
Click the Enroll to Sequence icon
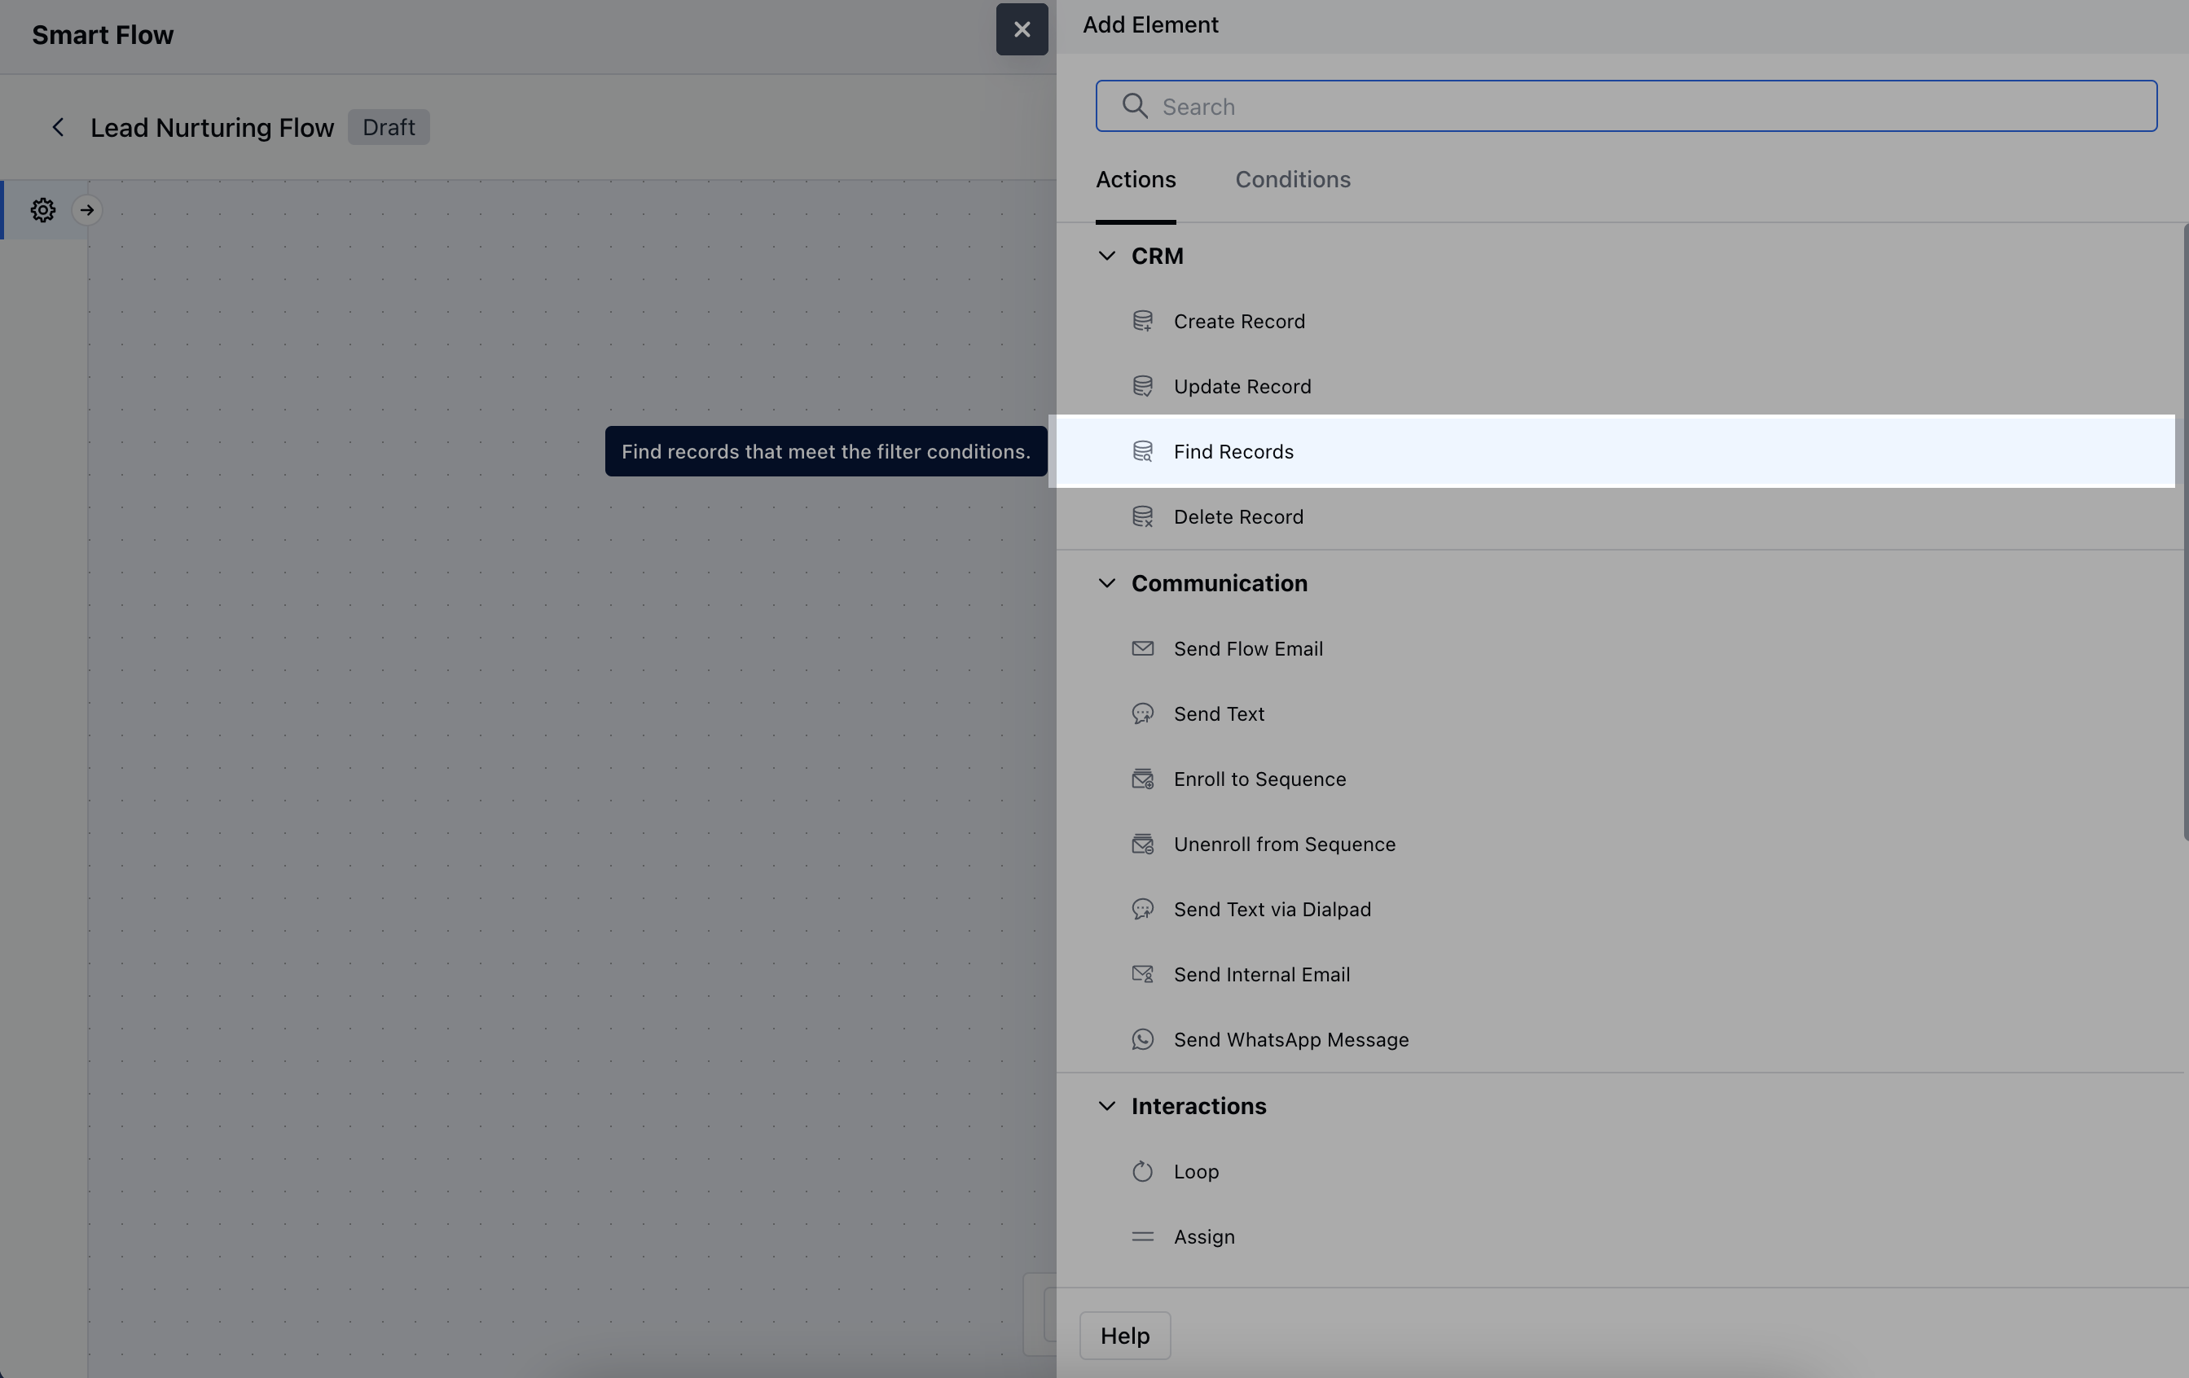click(x=1143, y=779)
